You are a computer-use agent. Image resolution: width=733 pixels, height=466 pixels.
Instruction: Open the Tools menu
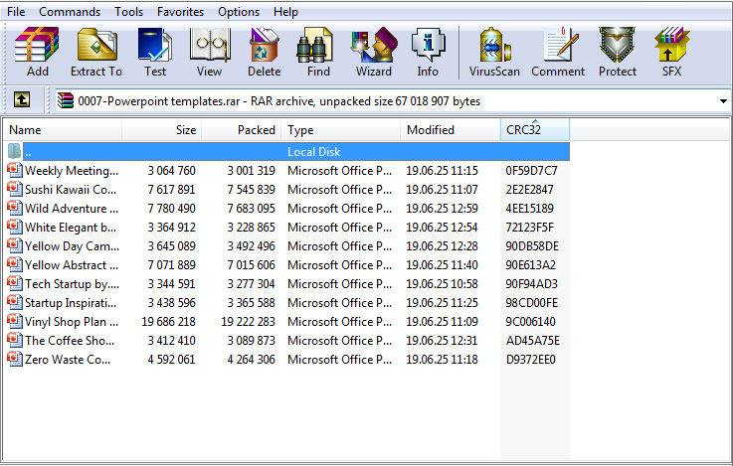click(x=129, y=12)
